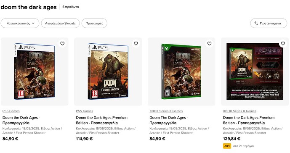Open the Xbox Premium Edition promo image
This screenshot has height=153, width=290.
pyautogui.click(x=255, y=72)
